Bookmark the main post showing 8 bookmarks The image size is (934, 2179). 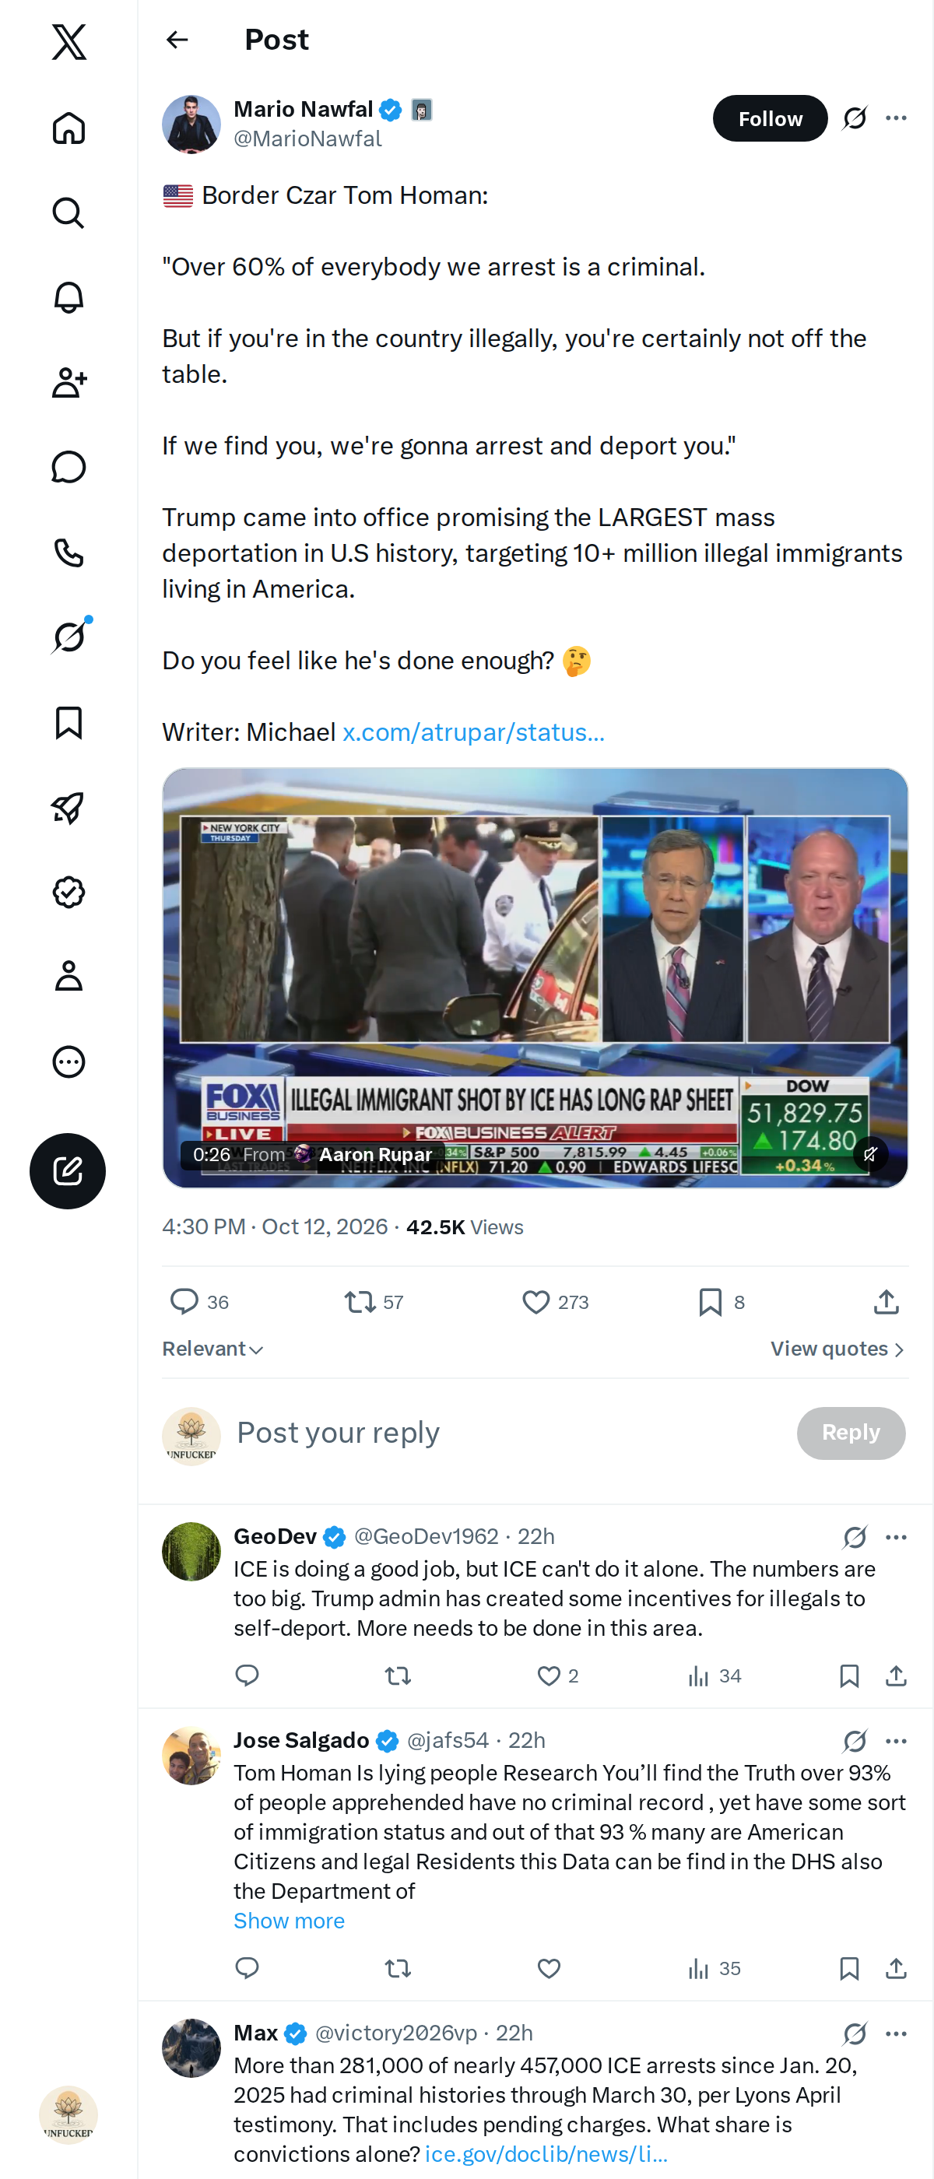[x=710, y=1301]
